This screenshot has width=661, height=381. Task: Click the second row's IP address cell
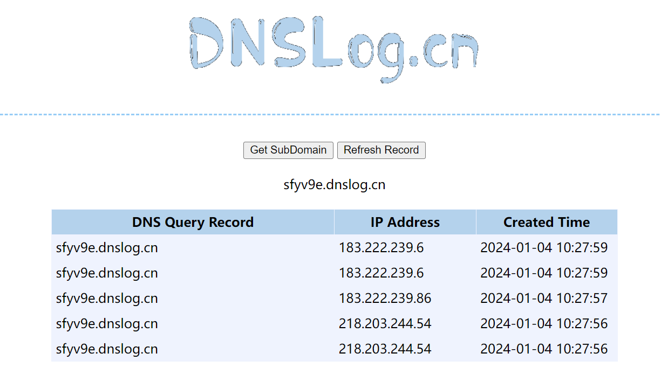point(381,273)
